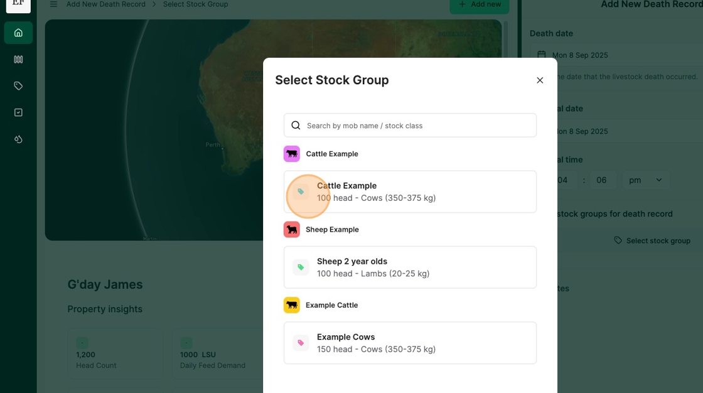Click the red Sheep Example mob icon
The image size is (703, 393).
pyautogui.click(x=291, y=229)
